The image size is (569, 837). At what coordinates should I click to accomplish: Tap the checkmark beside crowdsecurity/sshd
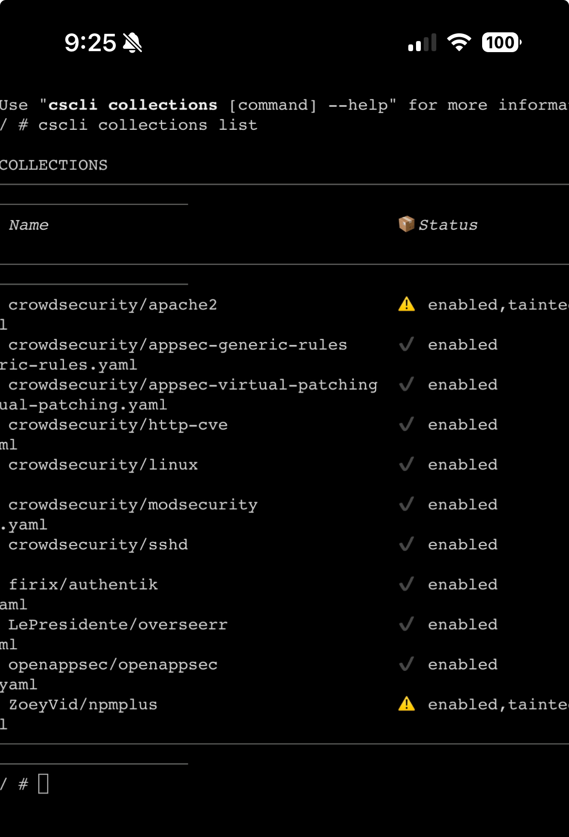pos(406,544)
